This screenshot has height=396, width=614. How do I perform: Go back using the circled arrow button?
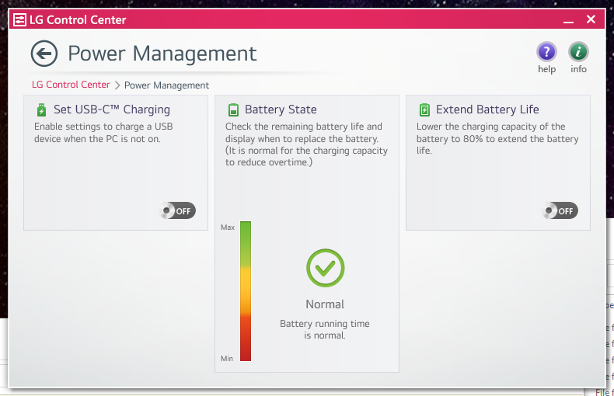pyautogui.click(x=44, y=54)
